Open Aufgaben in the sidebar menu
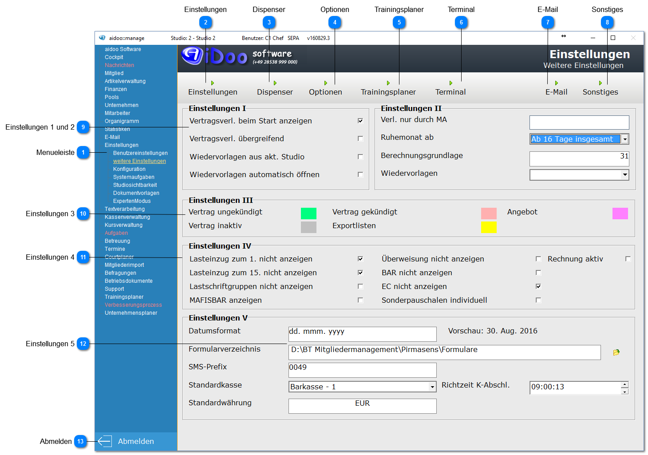Viewport: 648px width, 455px height. click(116, 233)
